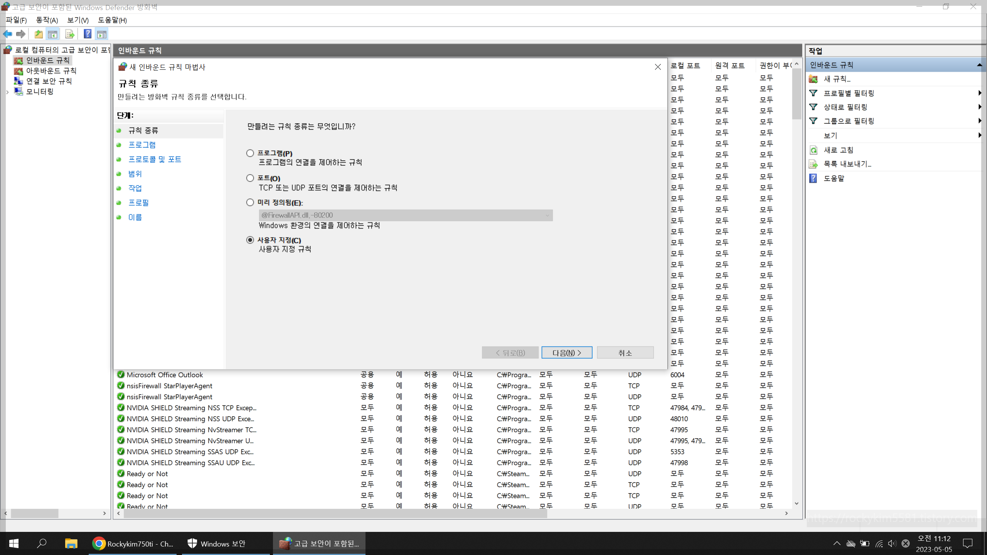Click the Back arrow toolbar icon
Screen dimensions: 987x555
[8, 34]
